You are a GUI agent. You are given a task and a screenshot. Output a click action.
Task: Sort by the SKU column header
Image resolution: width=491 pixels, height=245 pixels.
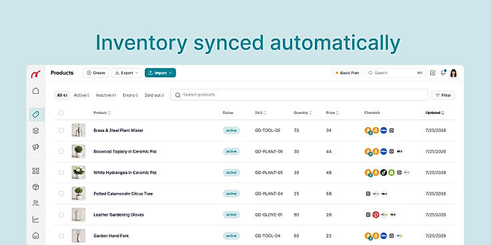pyautogui.click(x=261, y=113)
